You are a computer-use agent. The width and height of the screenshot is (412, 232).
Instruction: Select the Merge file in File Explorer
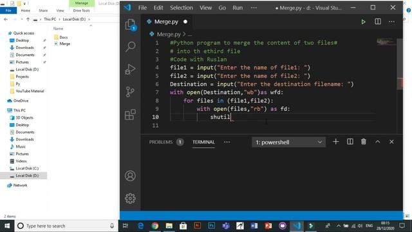(x=64, y=44)
